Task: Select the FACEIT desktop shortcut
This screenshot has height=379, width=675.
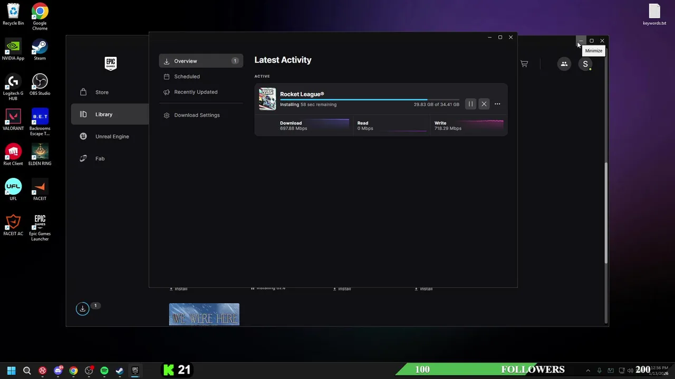Action: pos(40,190)
